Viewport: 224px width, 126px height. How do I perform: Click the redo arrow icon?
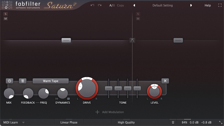click(100, 5)
